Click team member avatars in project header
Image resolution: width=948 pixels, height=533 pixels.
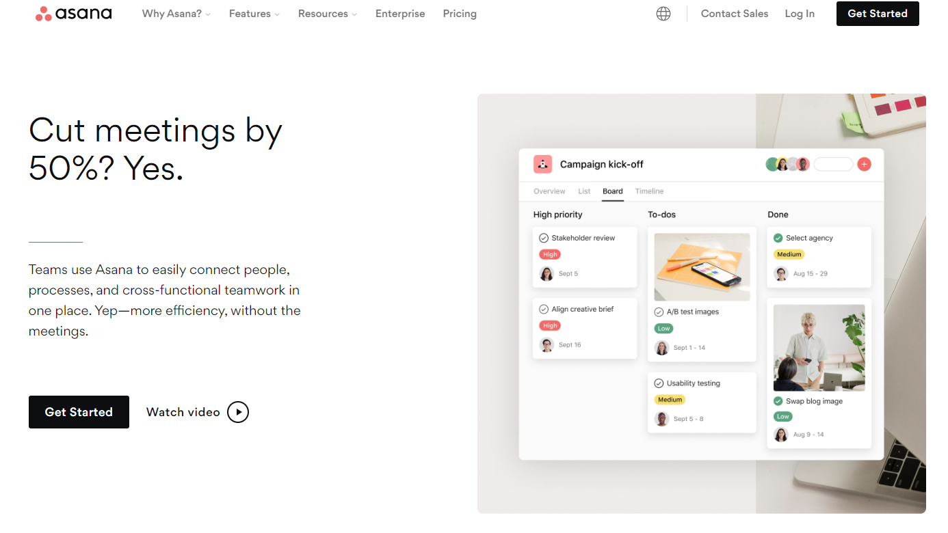coord(787,164)
